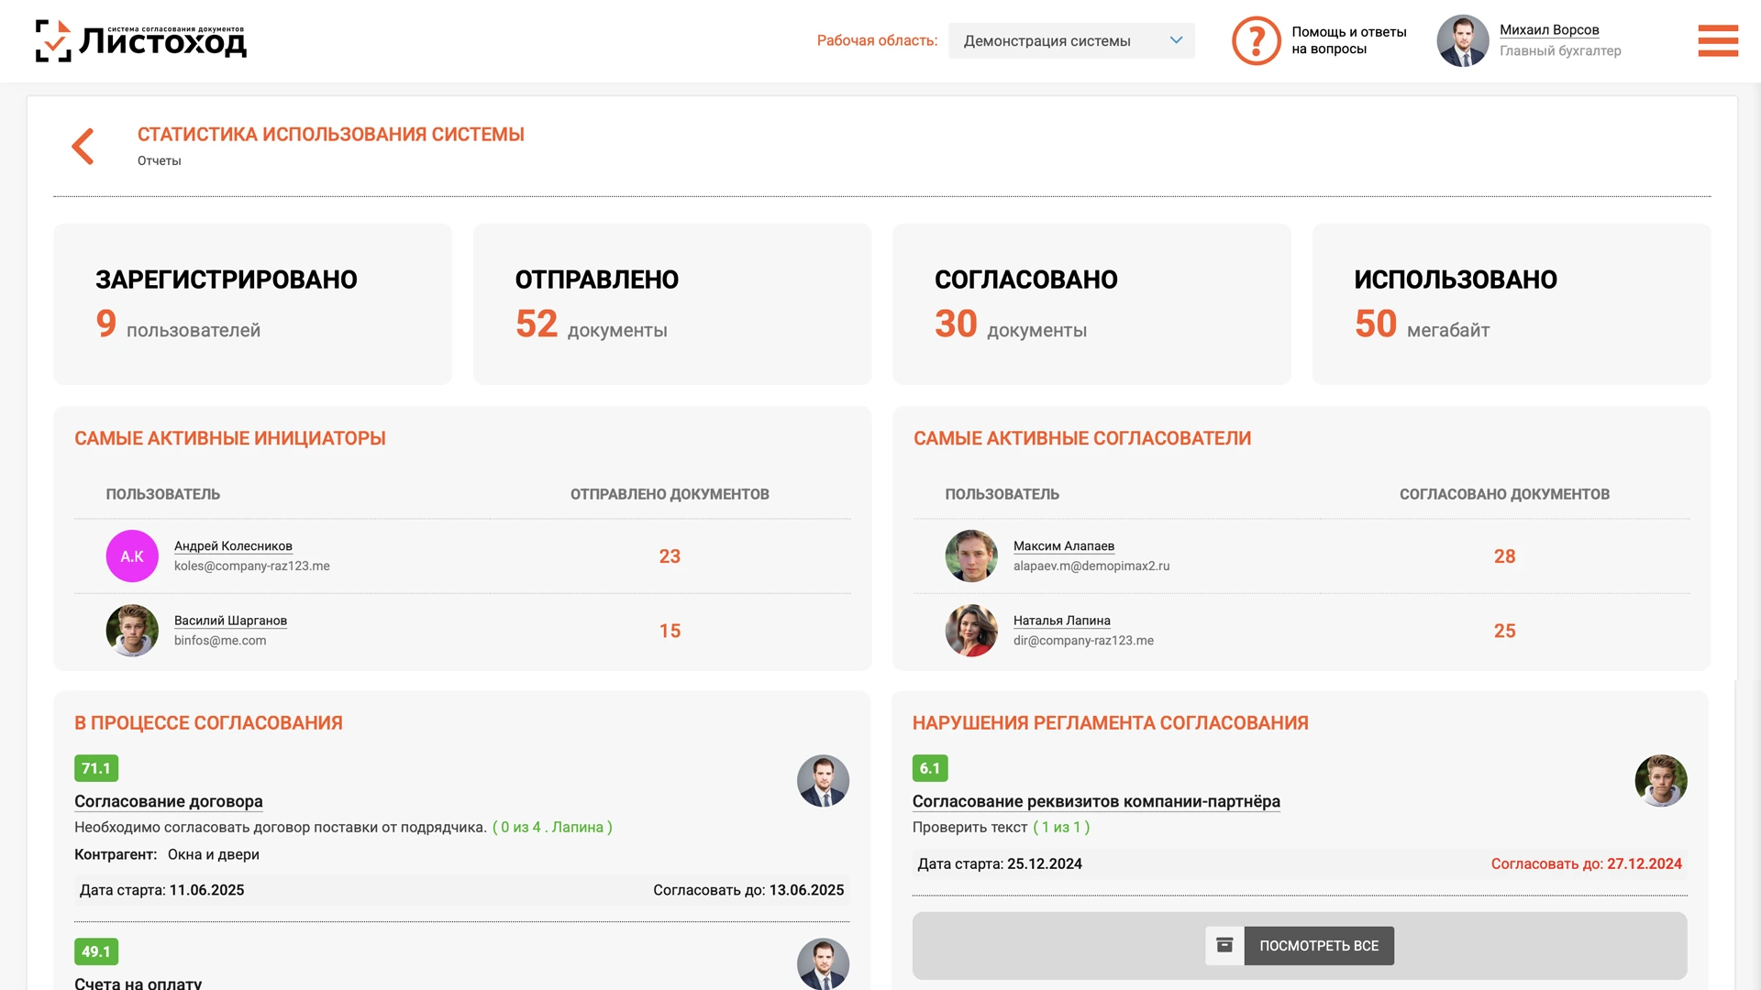Click the orange back arrow icon
The image size is (1761, 990).
point(83,147)
